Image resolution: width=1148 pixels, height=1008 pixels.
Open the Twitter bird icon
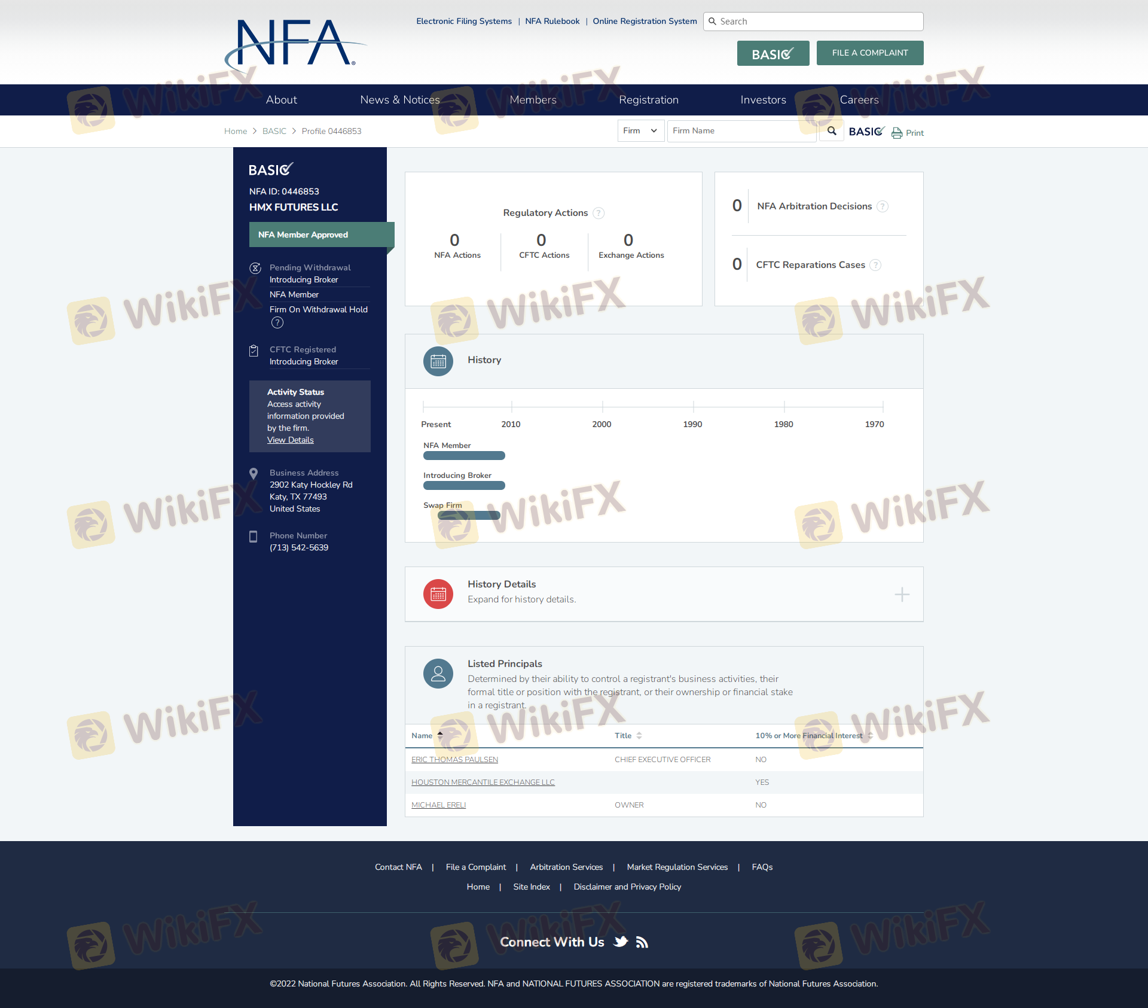[x=621, y=942]
